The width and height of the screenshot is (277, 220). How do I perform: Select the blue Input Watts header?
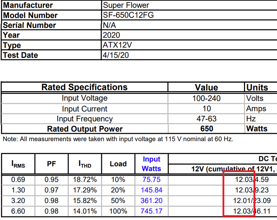coord(151,164)
